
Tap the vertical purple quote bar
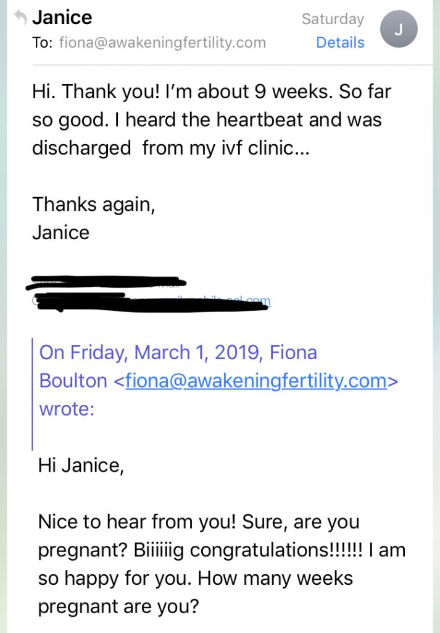32,394
